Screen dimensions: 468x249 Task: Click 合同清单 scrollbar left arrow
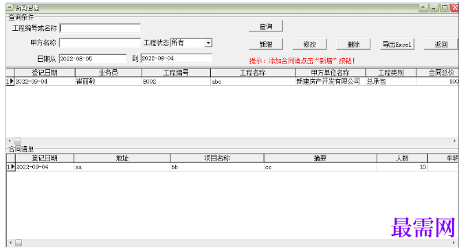10,243
